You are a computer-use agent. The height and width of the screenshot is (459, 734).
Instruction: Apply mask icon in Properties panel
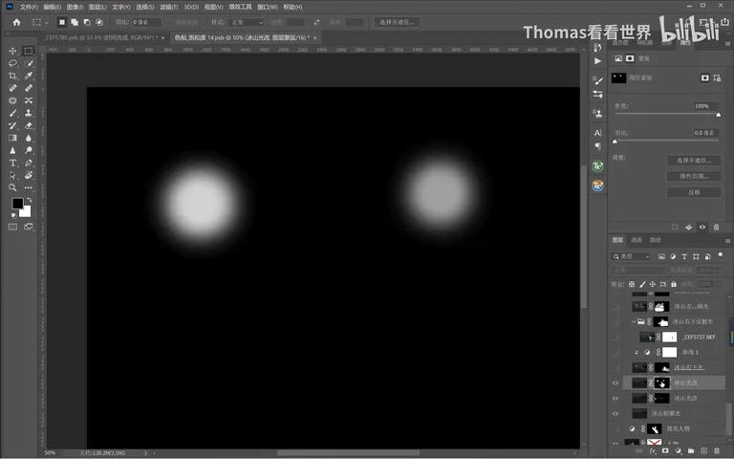tap(688, 228)
